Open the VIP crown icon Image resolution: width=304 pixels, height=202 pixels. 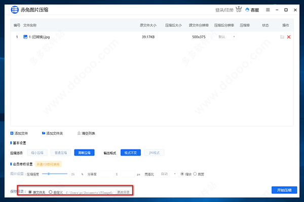(239, 9)
